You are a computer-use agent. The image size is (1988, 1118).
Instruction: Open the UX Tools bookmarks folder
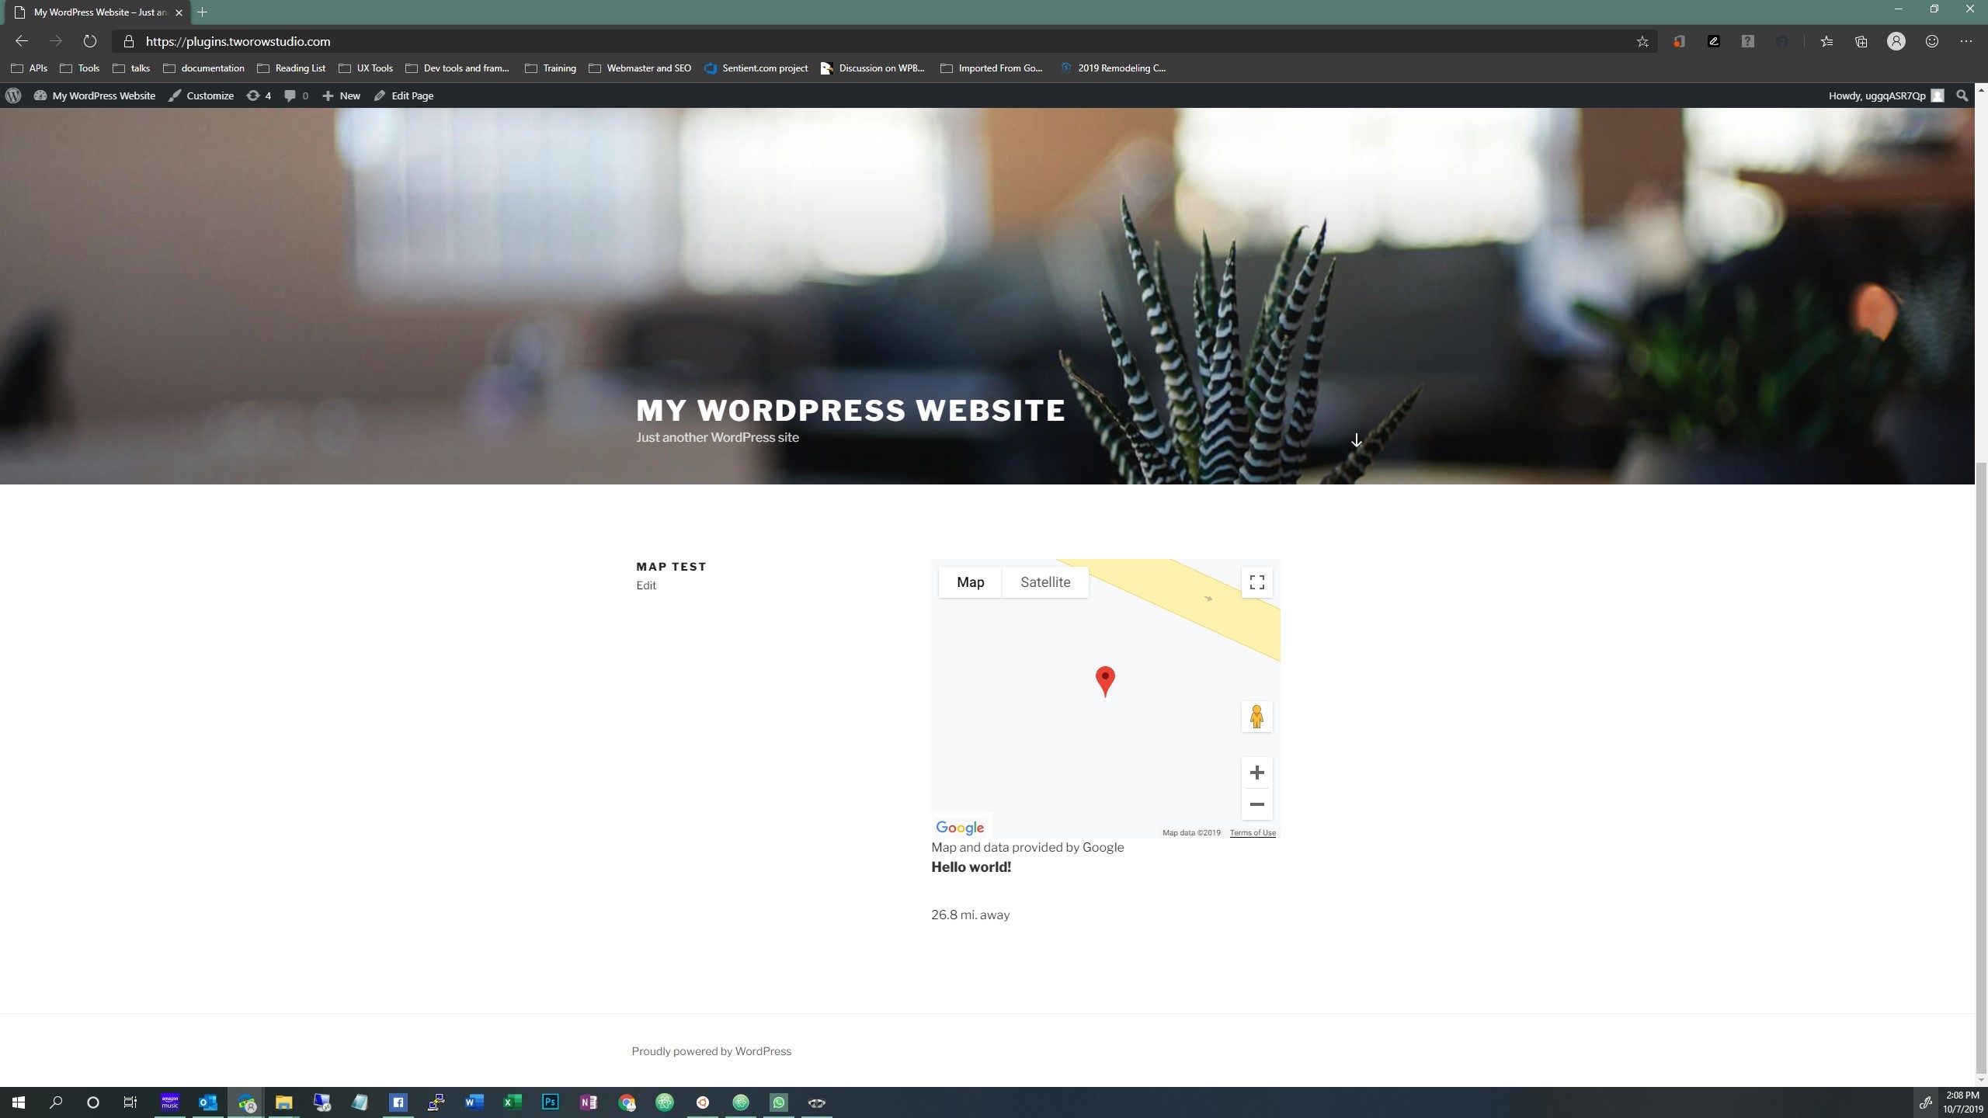366,68
